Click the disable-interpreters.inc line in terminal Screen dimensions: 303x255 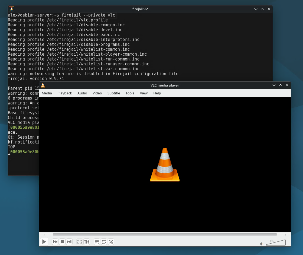point(74,40)
